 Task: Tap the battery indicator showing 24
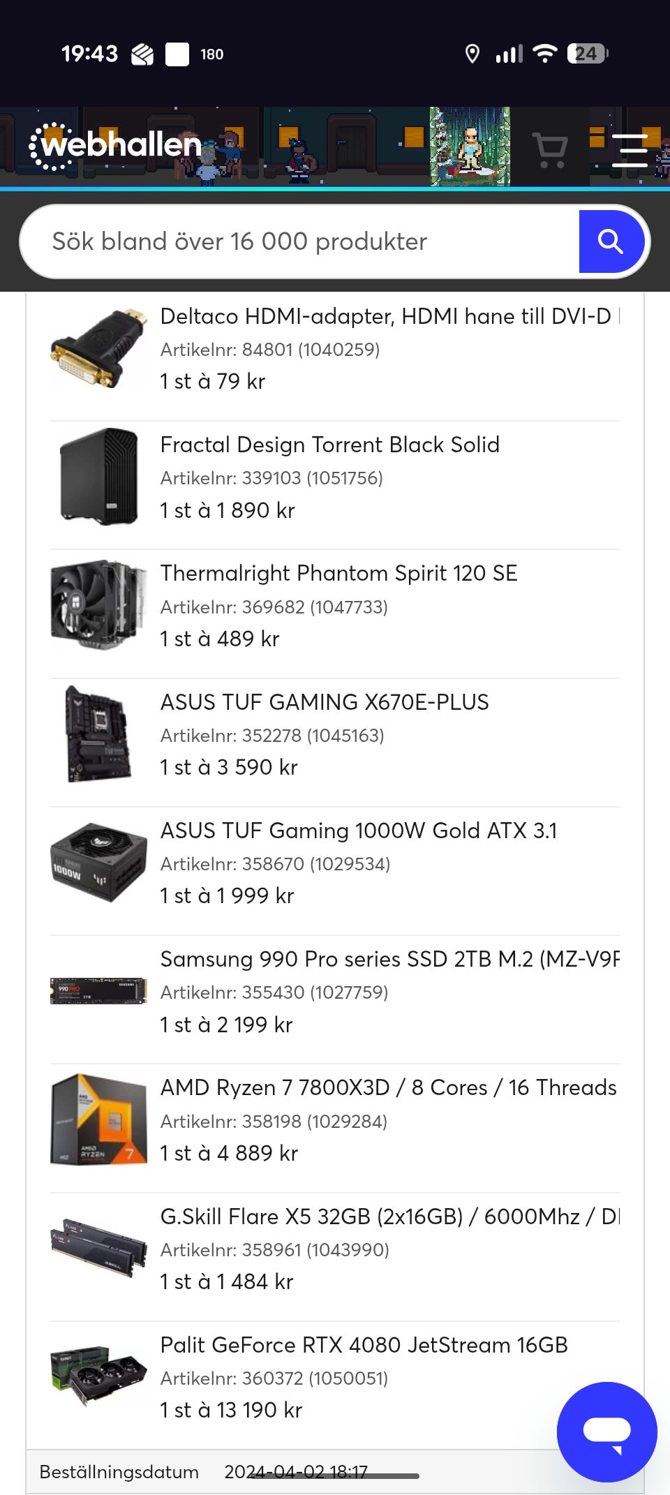pos(587,54)
